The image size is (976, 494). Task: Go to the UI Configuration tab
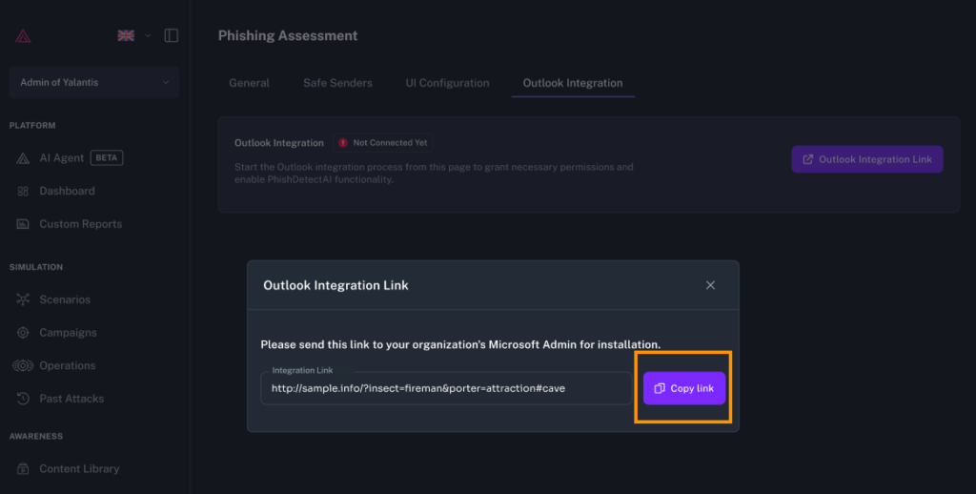[x=447, y=83]
